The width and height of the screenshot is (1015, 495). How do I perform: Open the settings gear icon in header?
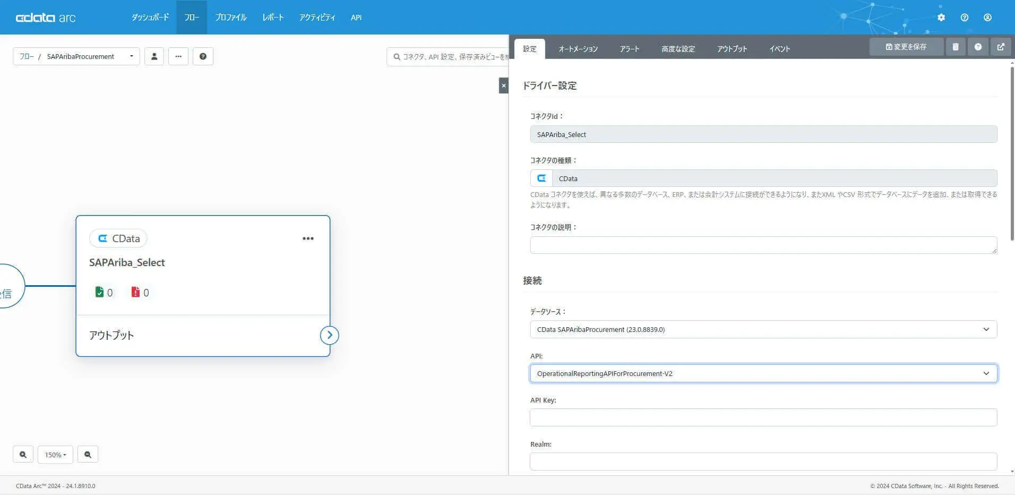tap(941, 18)
